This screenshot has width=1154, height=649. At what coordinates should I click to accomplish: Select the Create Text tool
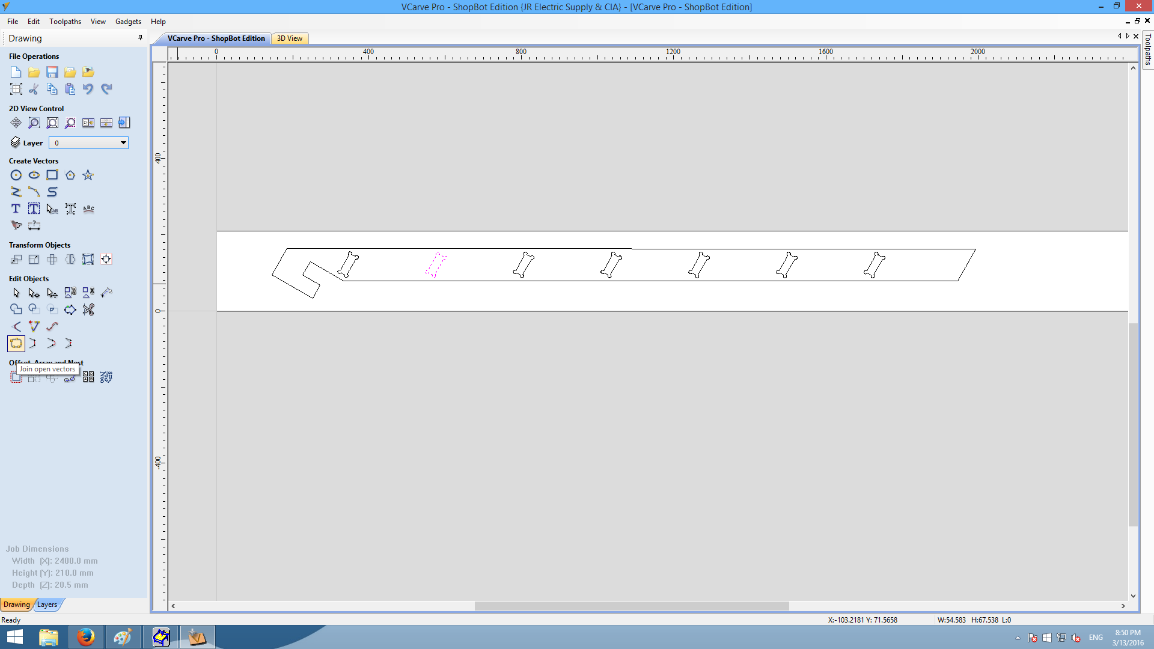tap(16, 209)
